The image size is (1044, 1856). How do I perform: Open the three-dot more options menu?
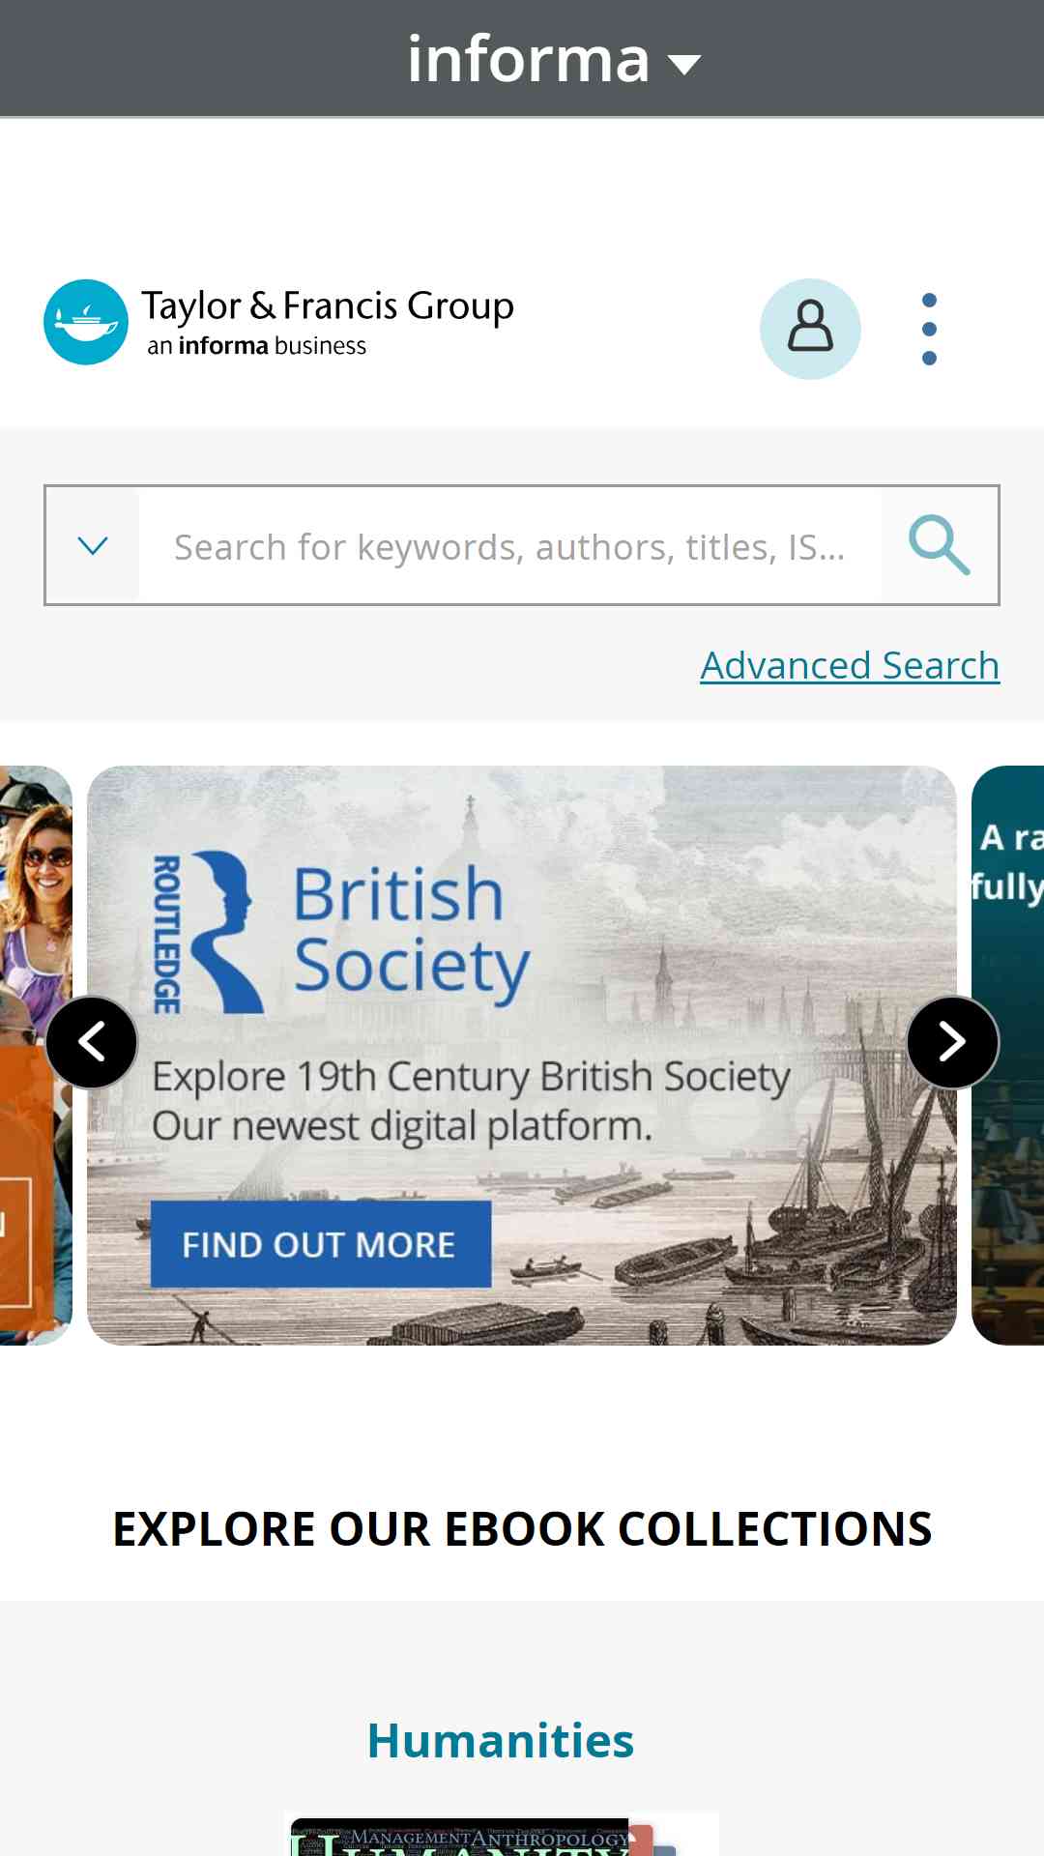tap(929, 329)
